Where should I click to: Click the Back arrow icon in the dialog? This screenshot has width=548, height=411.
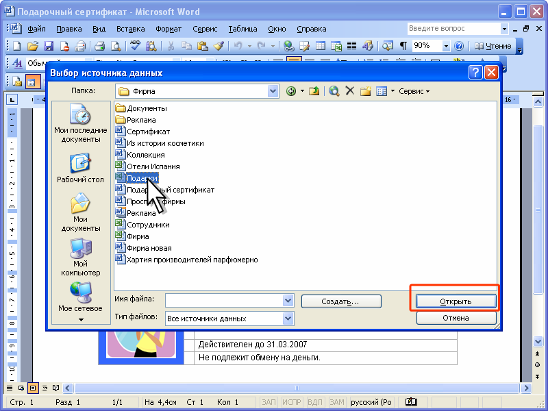point(290,91)
